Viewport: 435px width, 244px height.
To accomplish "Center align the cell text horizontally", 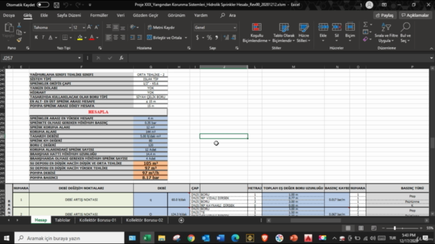I will point(116,37).
